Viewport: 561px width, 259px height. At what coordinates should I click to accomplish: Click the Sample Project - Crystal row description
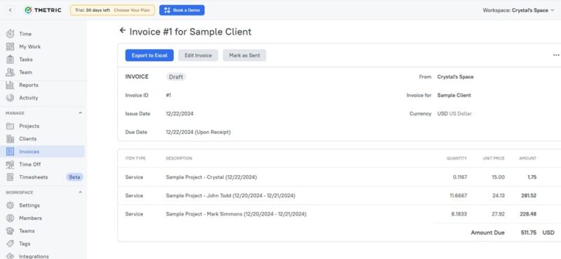click(211, 177)
